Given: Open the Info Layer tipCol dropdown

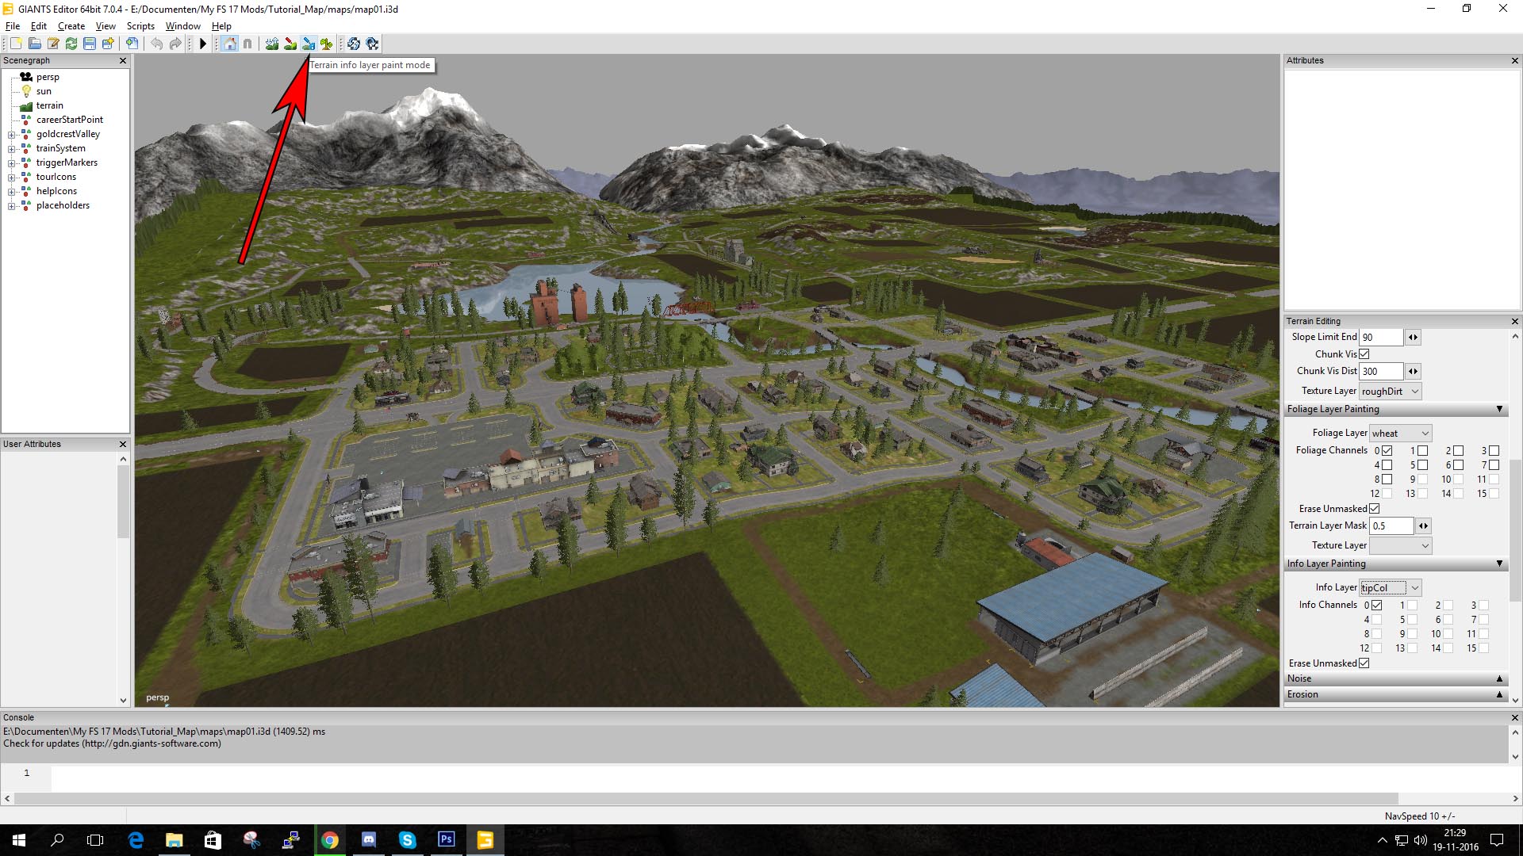Looking at the screenshot, I should click(1391, 587).
